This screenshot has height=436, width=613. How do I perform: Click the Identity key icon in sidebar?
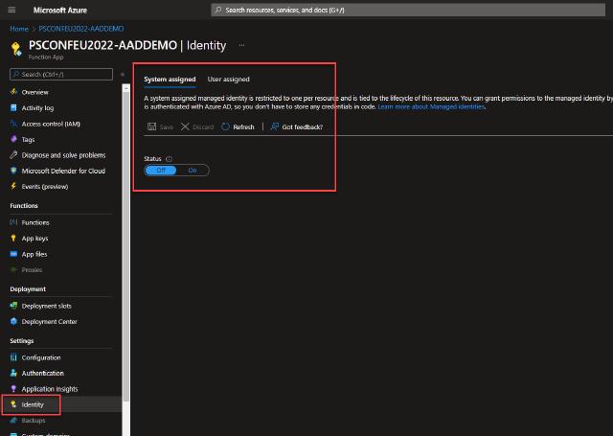pos(13,404)
